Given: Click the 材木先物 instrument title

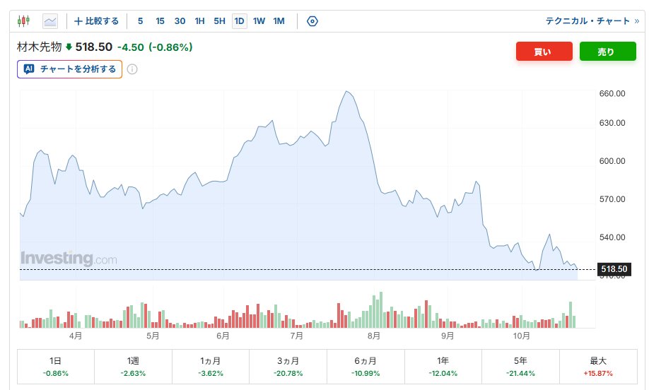Looking at the screenshot, I should 39,47.
